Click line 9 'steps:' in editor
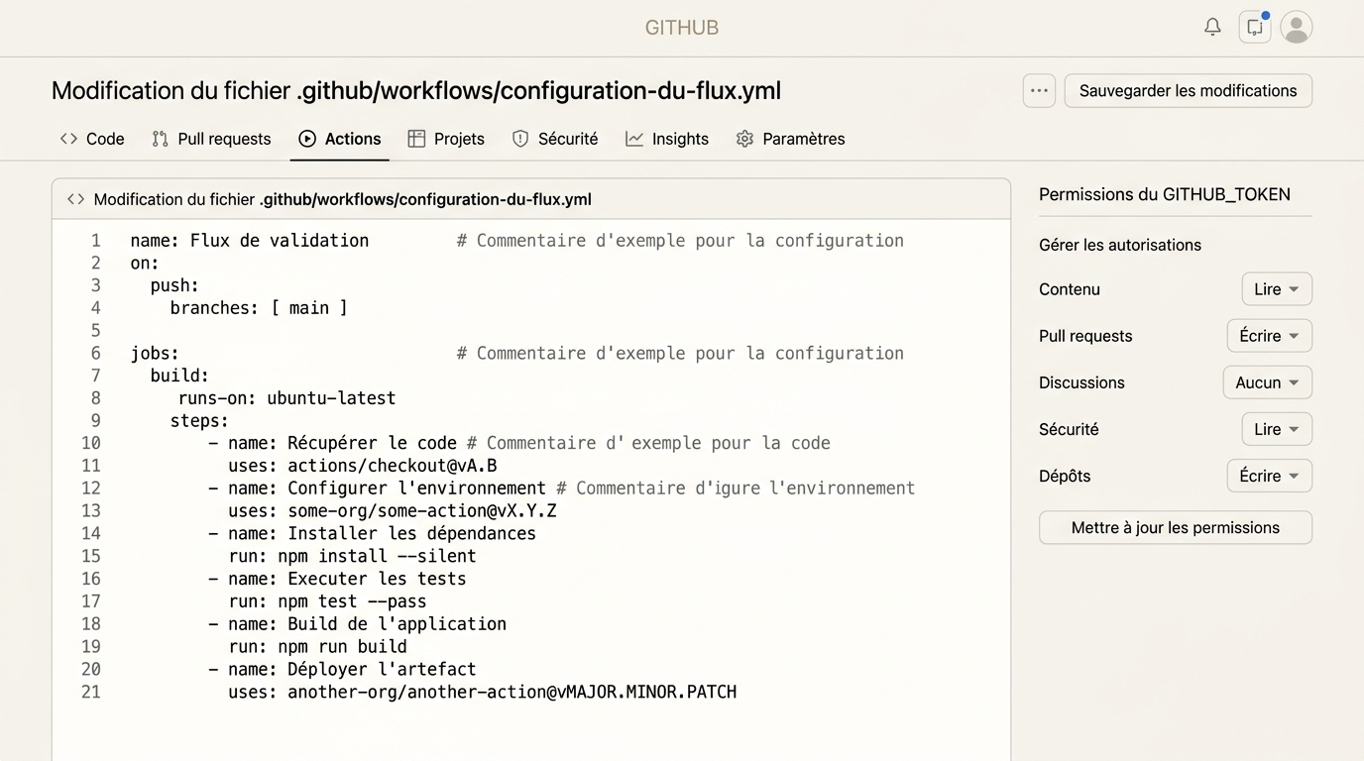1364x761 pixels. coord(199,420)
